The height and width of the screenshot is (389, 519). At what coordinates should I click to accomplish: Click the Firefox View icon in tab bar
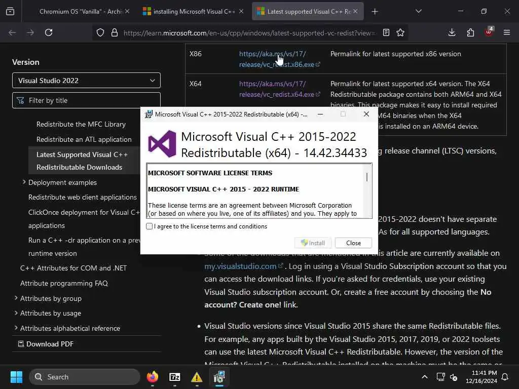tap(10, 12)
